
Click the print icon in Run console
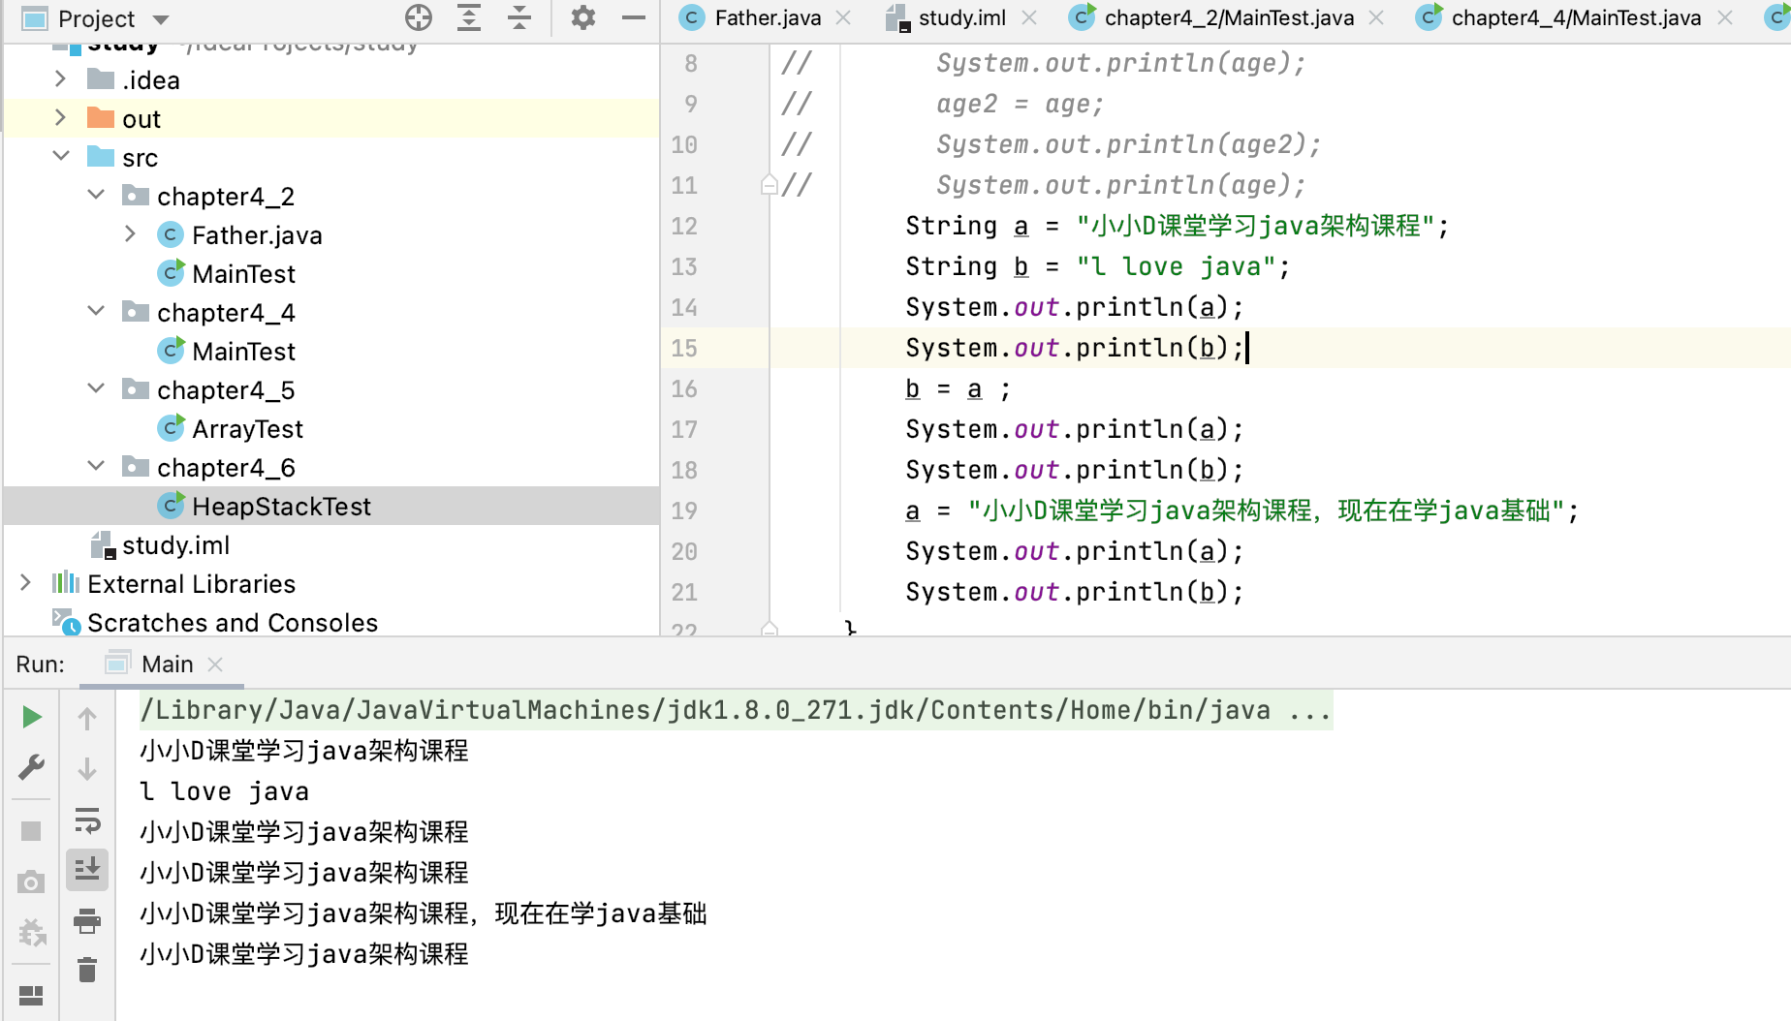click(x=87, y=920)
